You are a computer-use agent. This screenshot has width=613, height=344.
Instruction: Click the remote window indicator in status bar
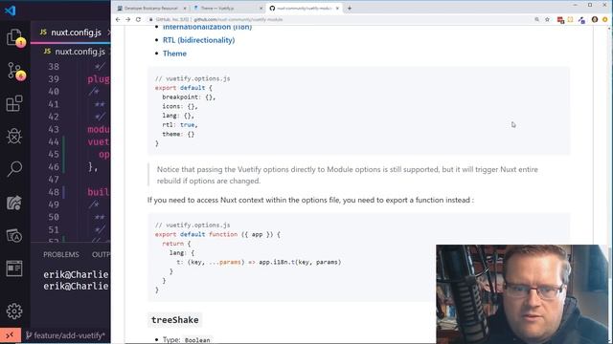[11, 335]
